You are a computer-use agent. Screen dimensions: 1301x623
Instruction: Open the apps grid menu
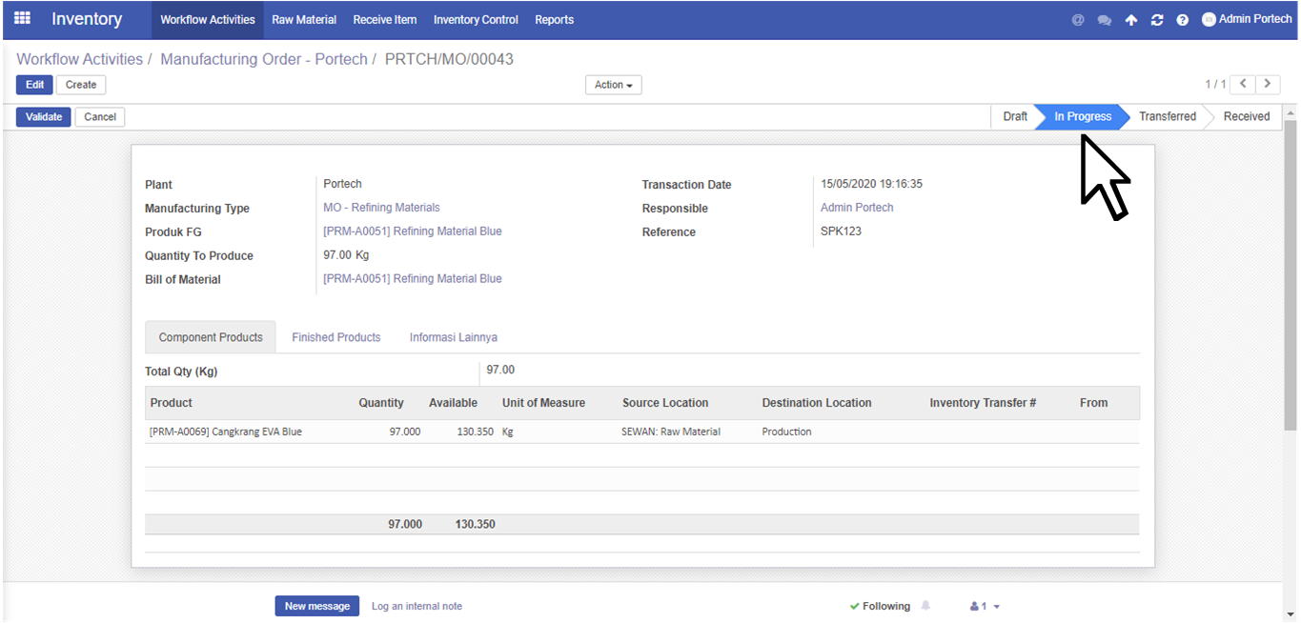[22, 18]
